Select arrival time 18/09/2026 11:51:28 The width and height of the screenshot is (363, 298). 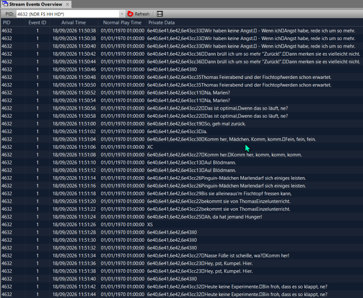pyautogui.click(x=74, y=232)
